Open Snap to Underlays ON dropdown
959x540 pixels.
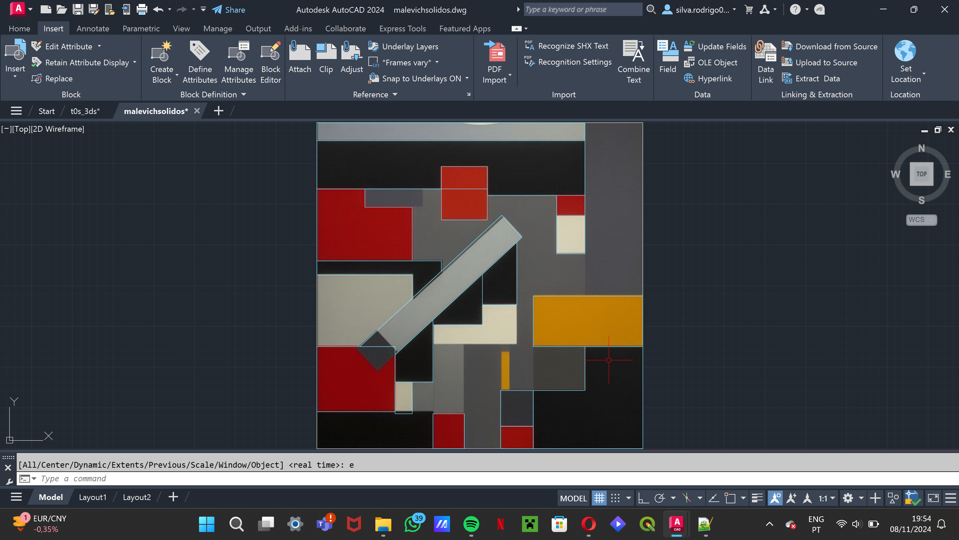coord(467,78)
